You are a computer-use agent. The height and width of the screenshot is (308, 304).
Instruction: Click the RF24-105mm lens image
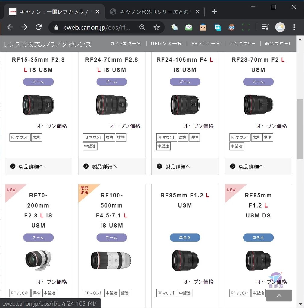[185, 105]
